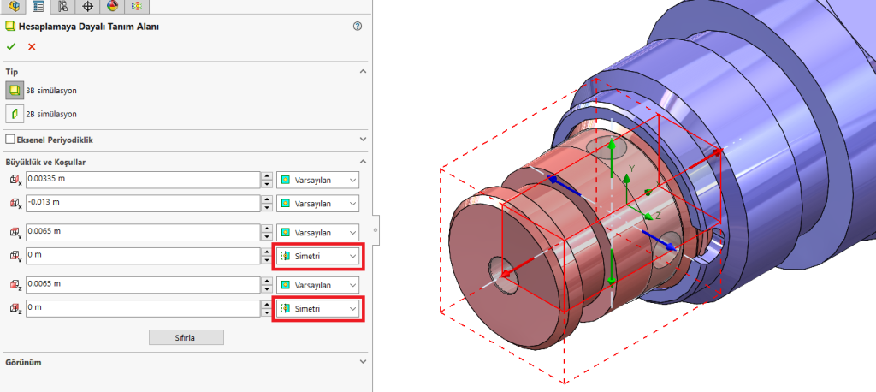The height and width of the screenshot is (392, 876).
Task: Open the Y min Simetri dropdown
Action: (x=317, y=257)
